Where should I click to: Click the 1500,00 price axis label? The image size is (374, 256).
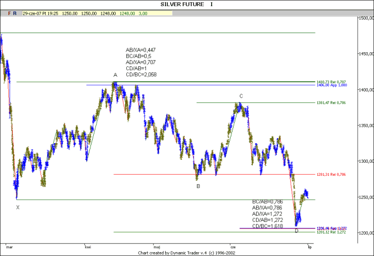click(365, 19)
